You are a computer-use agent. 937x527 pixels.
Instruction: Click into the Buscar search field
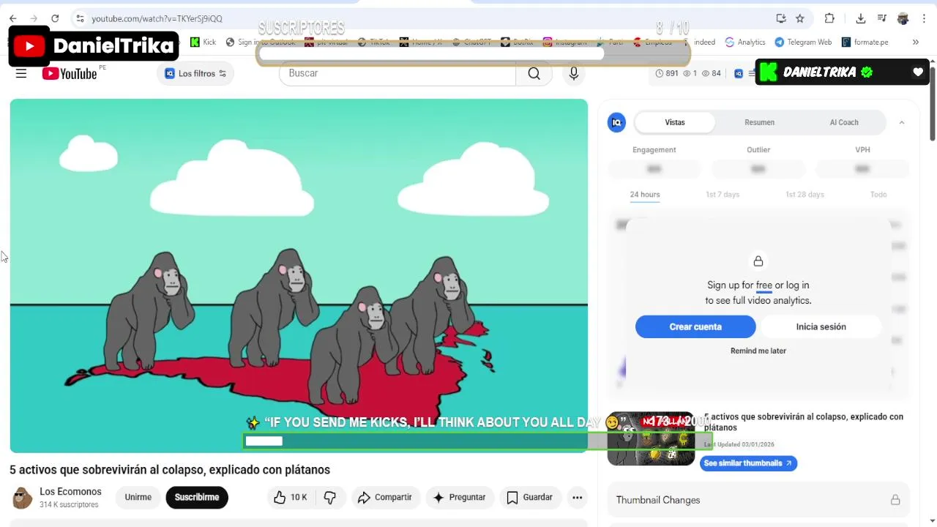397,73
